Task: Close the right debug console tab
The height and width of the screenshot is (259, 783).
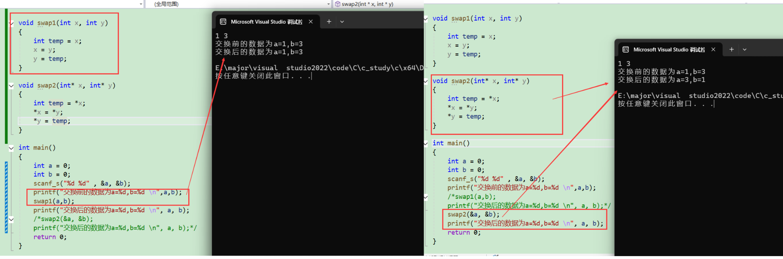Action: 713,50
